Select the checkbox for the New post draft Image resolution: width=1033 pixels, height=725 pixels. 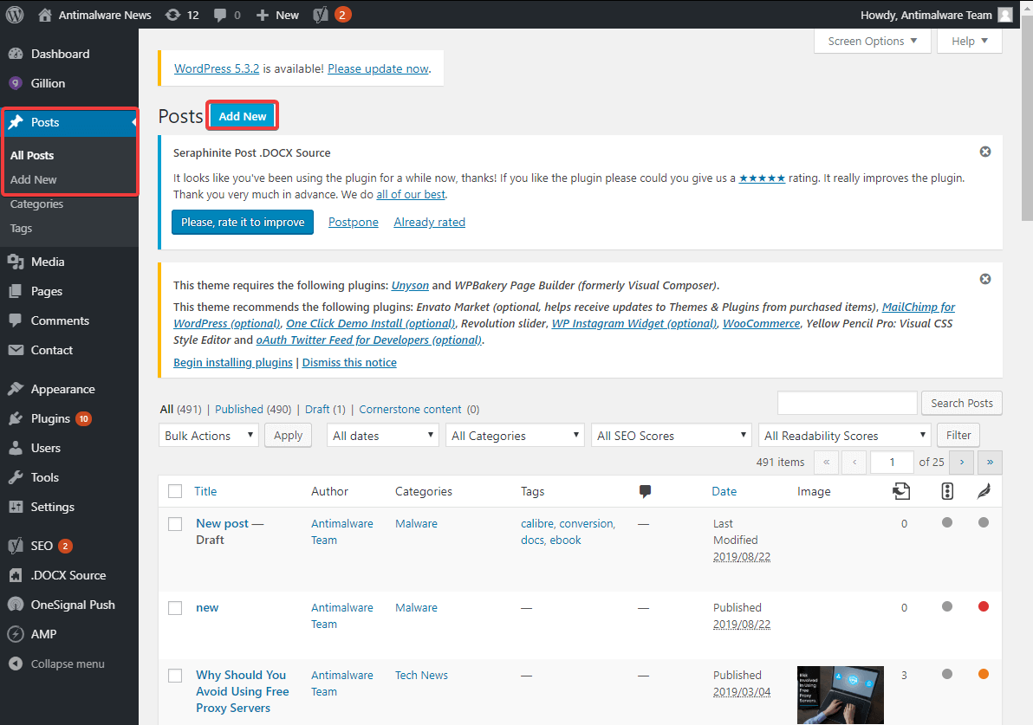point(174,523)
